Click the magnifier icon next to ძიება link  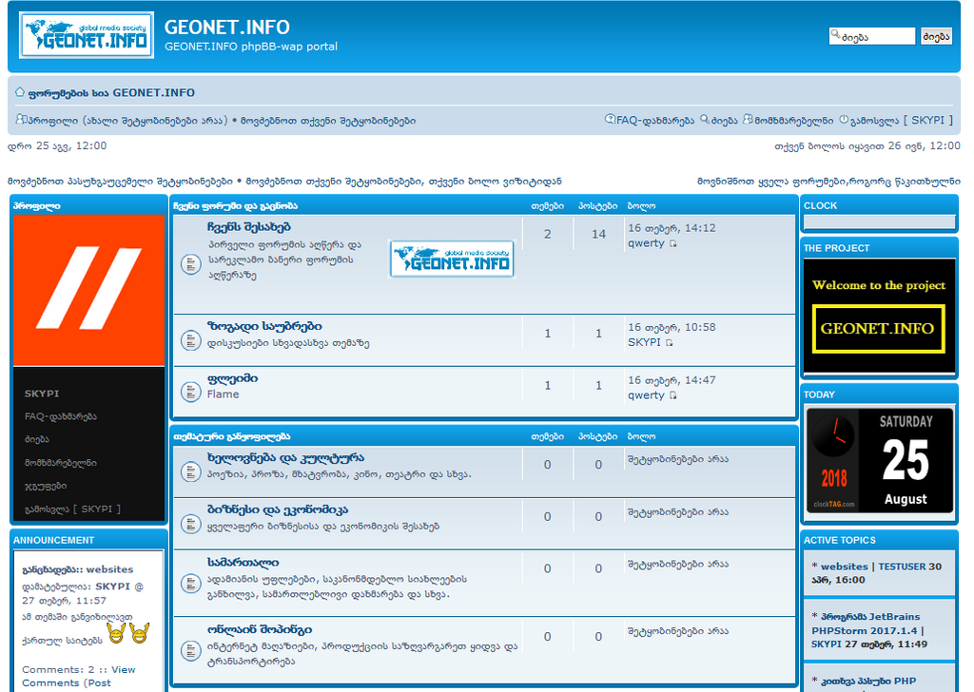[x=705, y=119]
